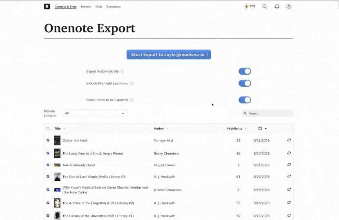The height and width of the screenshot is (220, 339).
Task: Click author 'Becky Chambers'
Action: [x=167, y=153]
